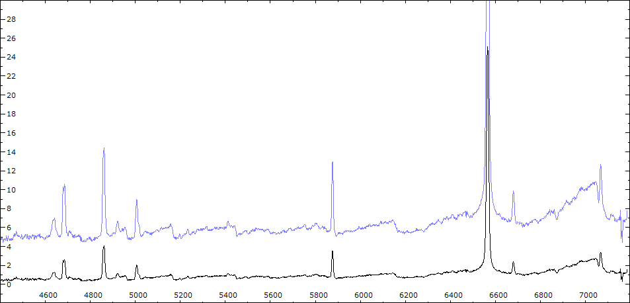Click the 20 y-axis tick label
This screenshot has width=630, height=303.
pyautogui.click(x=10, y=95)
